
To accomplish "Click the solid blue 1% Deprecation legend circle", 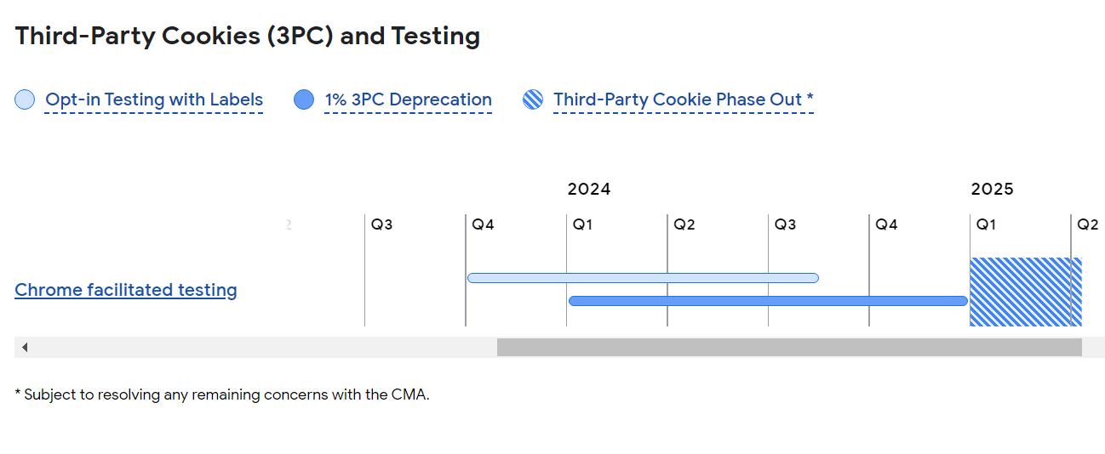I will click(x=304, y=100).
